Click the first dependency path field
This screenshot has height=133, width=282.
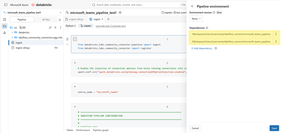coord(231,34)
